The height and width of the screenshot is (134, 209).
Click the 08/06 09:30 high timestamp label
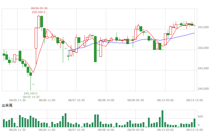[39, 8]
